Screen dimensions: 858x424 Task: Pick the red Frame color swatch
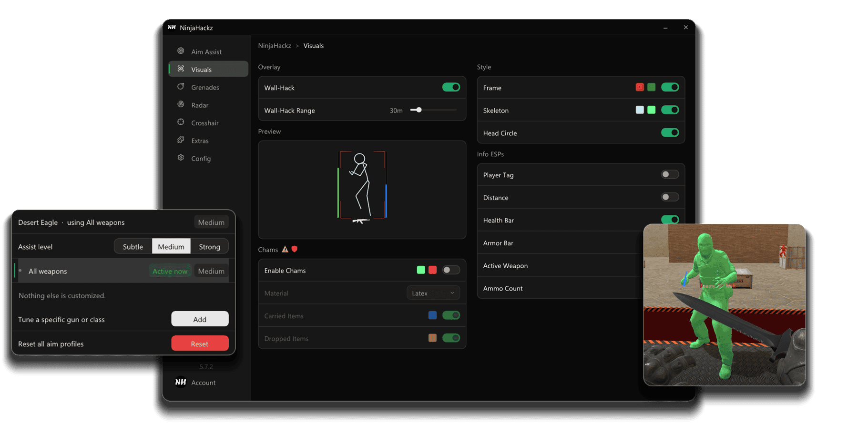click(x=640, y=87)
